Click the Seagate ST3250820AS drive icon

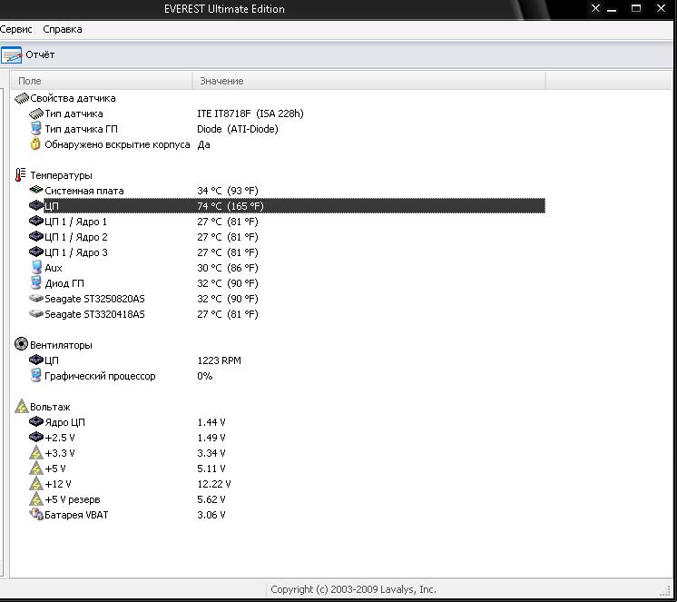(36, 299)
